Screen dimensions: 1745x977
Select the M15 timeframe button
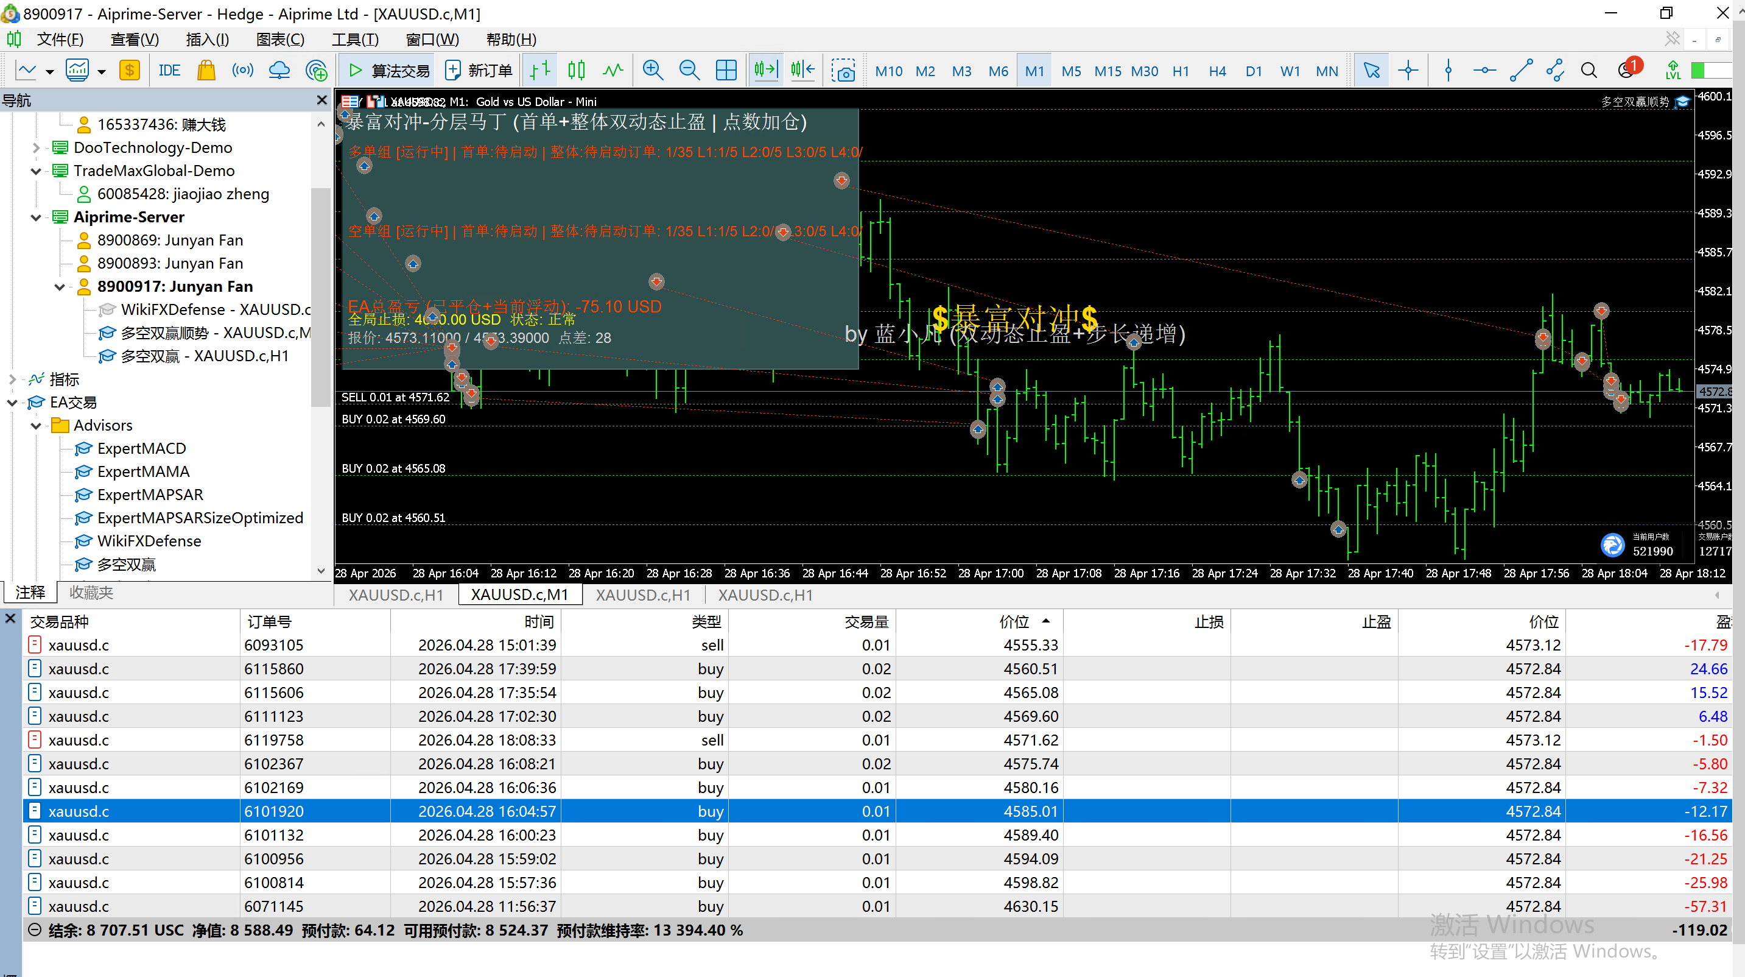(1108, 71)
